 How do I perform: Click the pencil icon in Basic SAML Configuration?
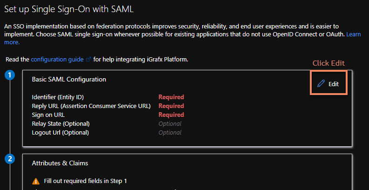pyautogui.click(x=321, y=84)
